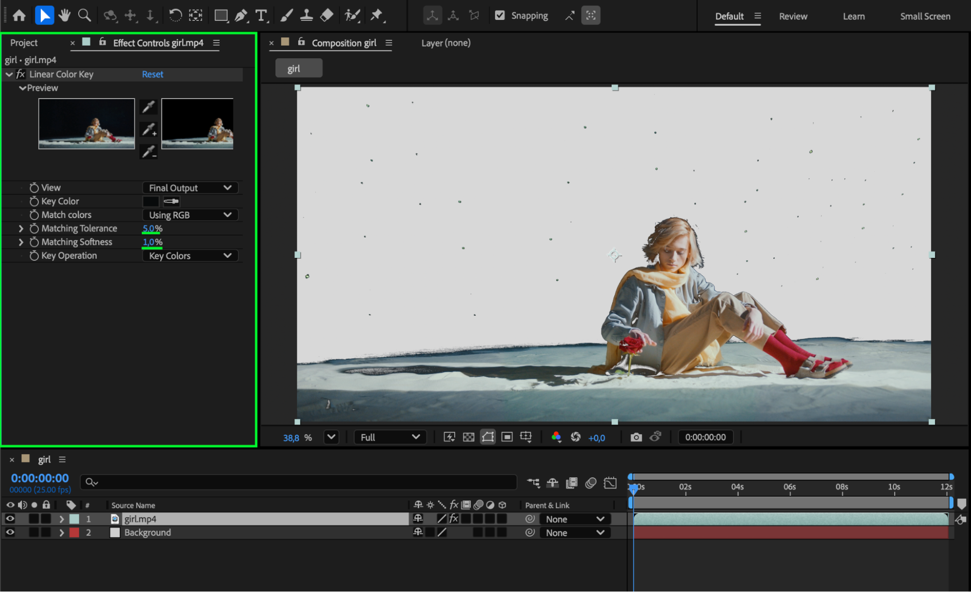This screenshot has width=971, height=592.
Task: Hide the Background layer eye
Action: (x=10, y=532)
